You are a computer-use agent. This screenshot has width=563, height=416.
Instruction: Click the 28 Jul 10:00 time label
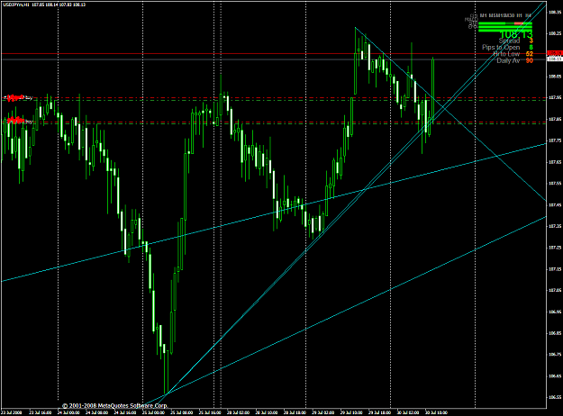pos(267,412)
